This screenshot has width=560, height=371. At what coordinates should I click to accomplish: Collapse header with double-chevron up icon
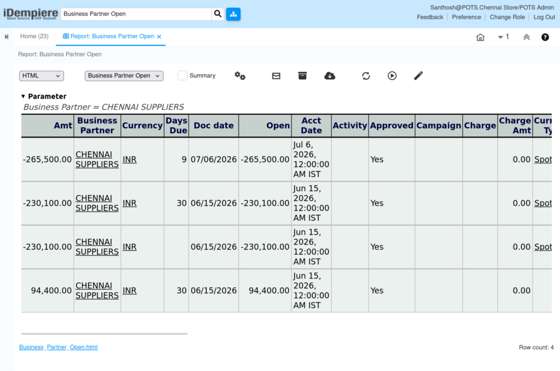tap(527, 37)
